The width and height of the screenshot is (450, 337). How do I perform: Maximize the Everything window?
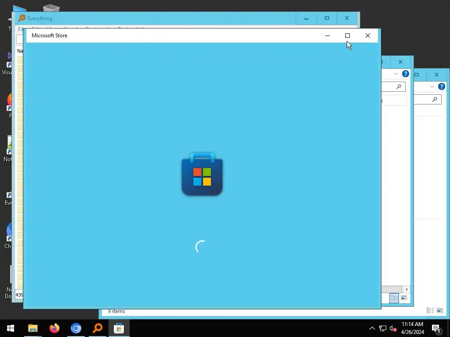[327, 18]
